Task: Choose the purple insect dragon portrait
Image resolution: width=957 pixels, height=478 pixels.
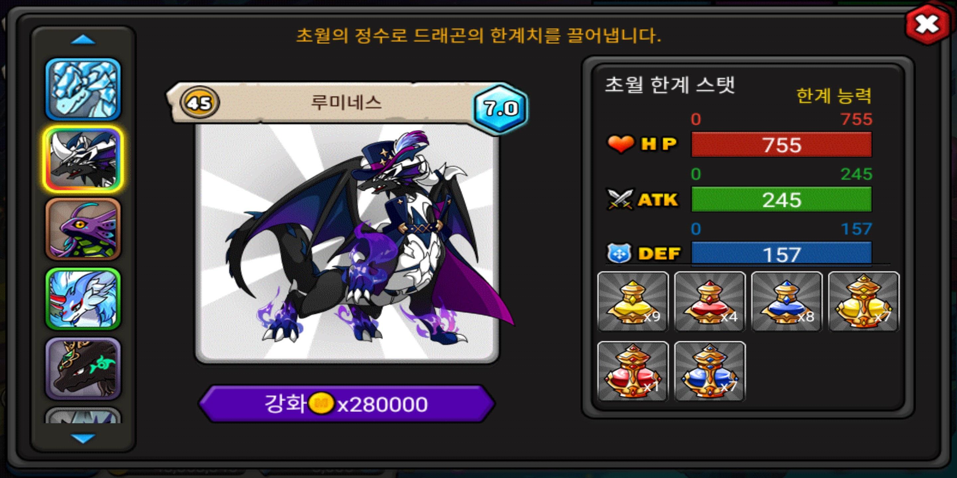Action: pyautogui.click(x=83, y=229)
